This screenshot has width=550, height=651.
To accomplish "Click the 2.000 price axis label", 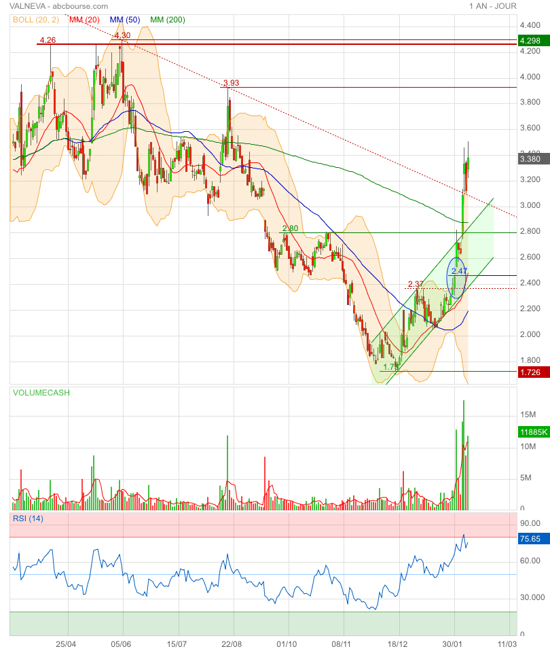I will coord(530,334).
